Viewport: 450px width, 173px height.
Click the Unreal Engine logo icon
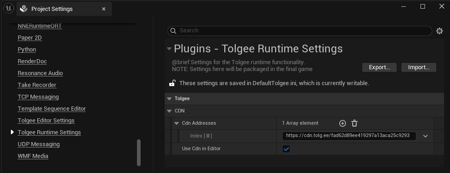[8, 8]
